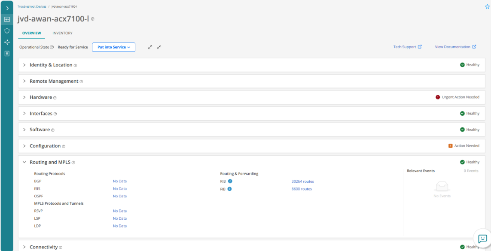
Task: Open the chat feedback widget
Action: (x=482, y=239)
